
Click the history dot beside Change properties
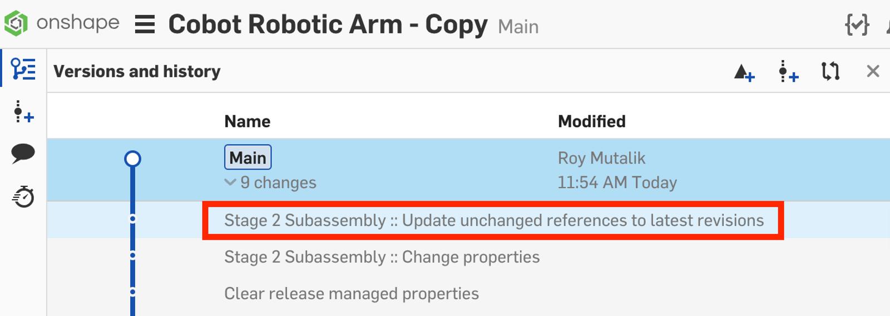point(132,255)
